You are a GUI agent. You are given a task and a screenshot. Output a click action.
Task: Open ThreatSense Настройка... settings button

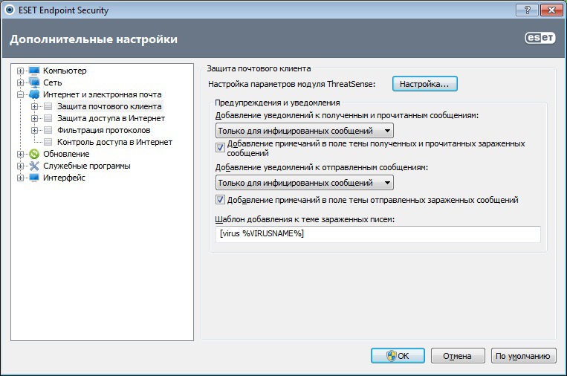[x=424, y=85]
